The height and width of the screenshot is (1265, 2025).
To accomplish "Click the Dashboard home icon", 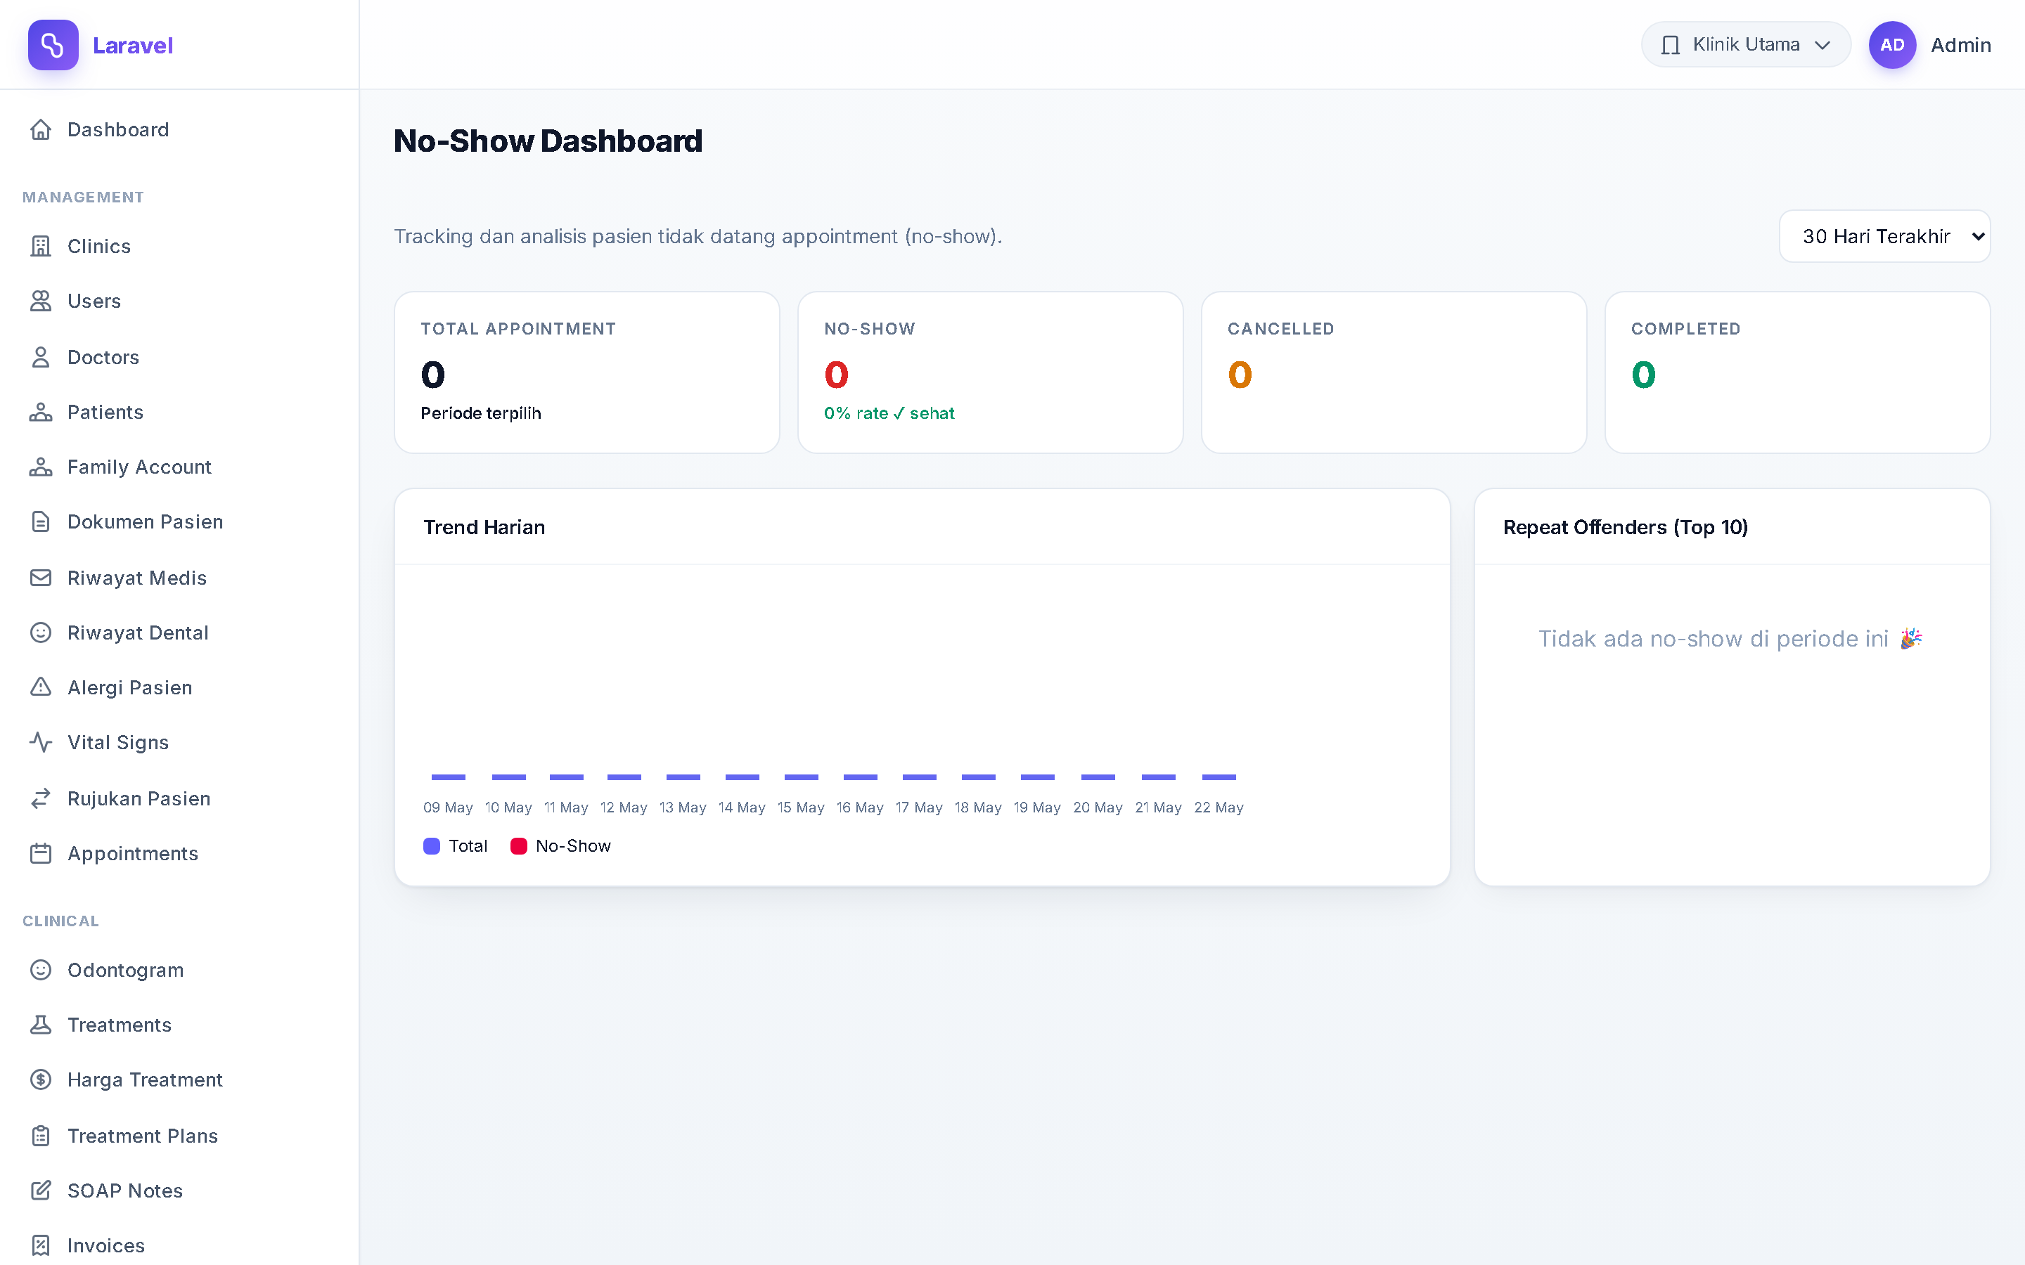I will click(41, 130).
